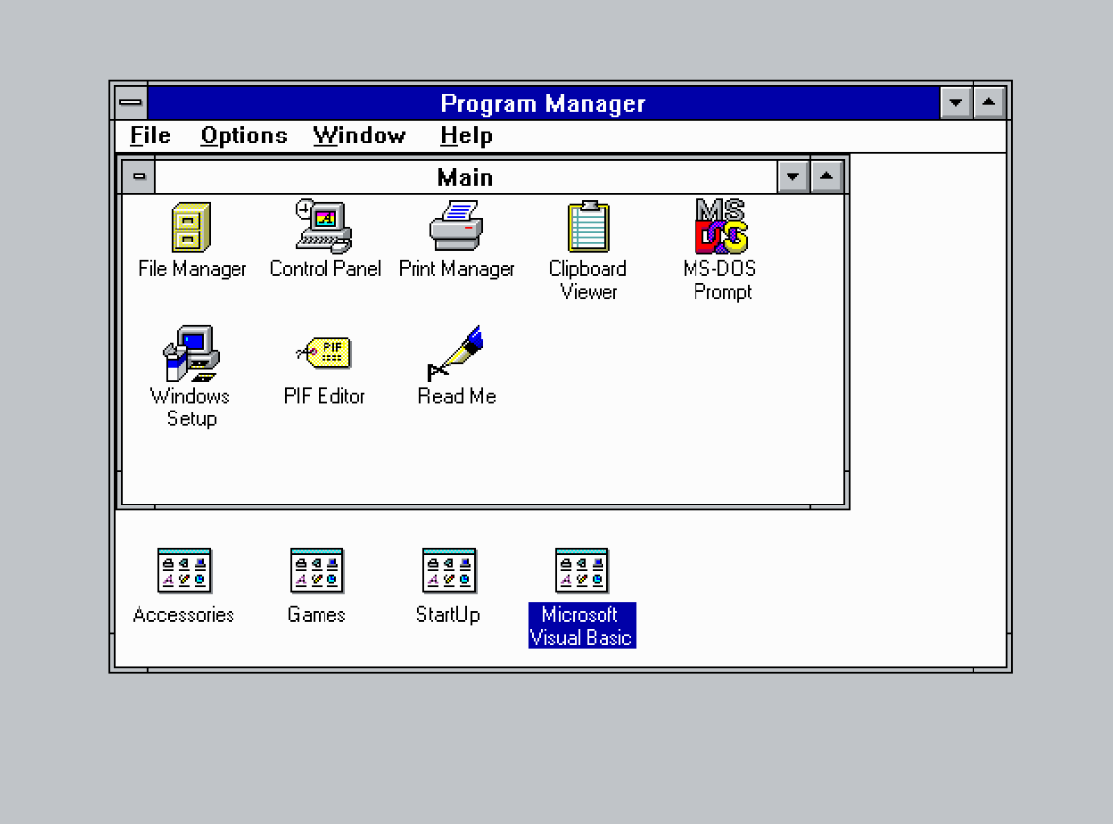Start the MS-DOS Prompt icon
Image resolution: width=1113 pixels, height=824 pixels.
tap(721, 227)
